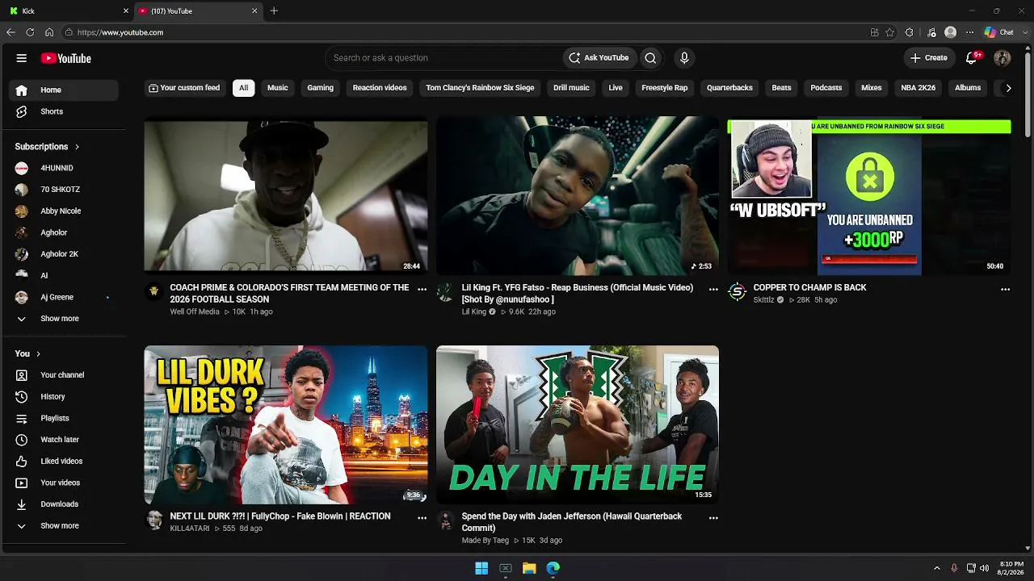This screenshot has height=581, width=1034.
Task: Open the Aj Greene subscription channel
Action: point(62,297)
